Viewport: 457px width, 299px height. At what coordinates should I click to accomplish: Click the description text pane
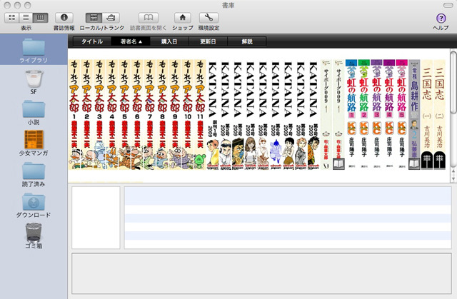(x=262, y=273)
